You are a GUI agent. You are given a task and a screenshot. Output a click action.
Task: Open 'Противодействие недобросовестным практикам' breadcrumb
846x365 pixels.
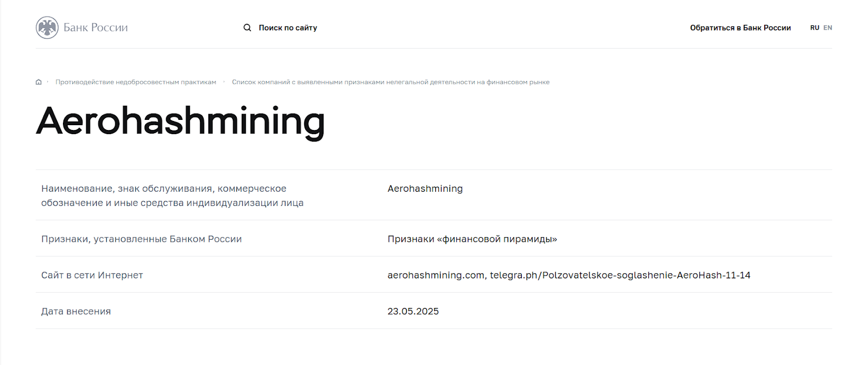(136, 82)
